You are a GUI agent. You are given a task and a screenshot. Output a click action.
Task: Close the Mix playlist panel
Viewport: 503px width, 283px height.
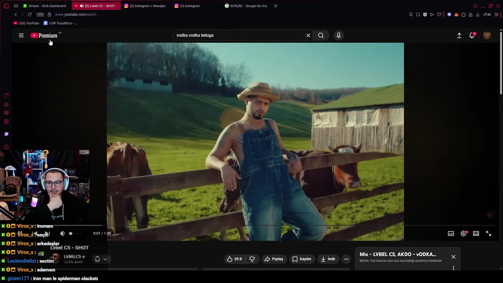pos(453,257)
